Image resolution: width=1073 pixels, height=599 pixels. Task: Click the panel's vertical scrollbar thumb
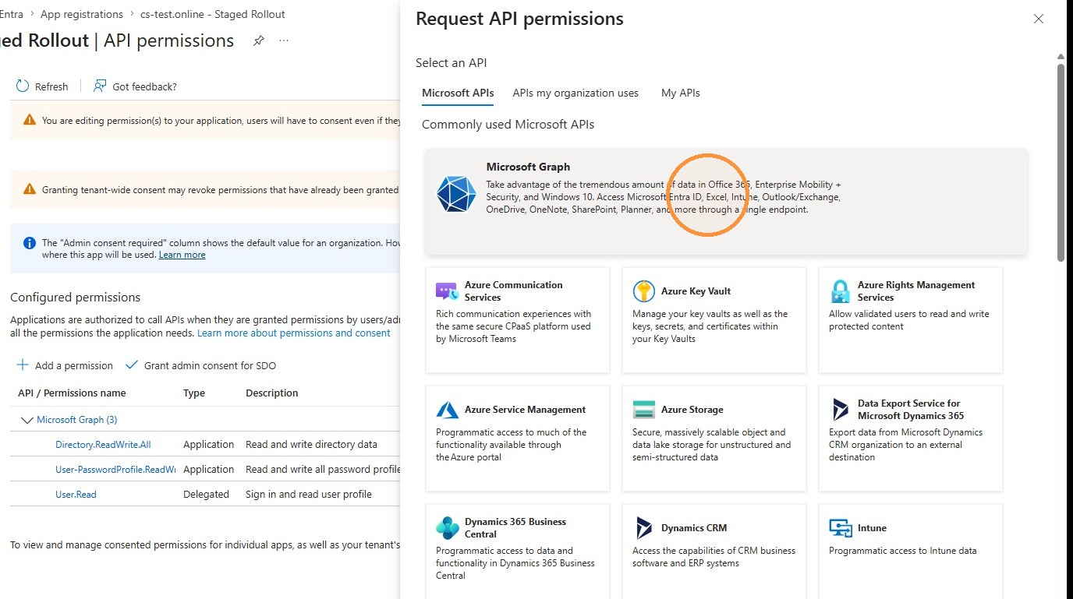tap(1061, 162)
